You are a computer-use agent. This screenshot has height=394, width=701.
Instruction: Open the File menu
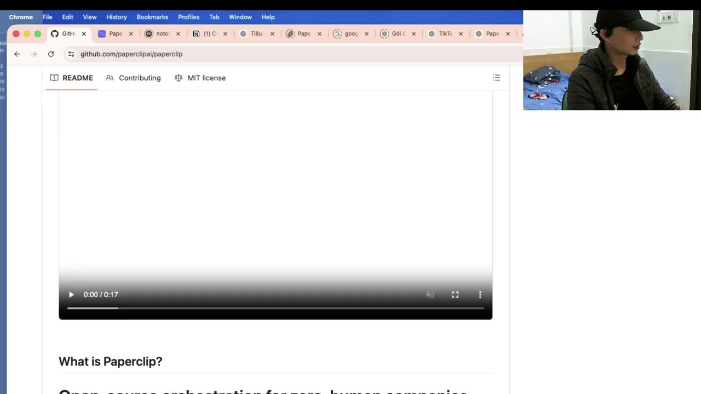click(x=48, y=17)
